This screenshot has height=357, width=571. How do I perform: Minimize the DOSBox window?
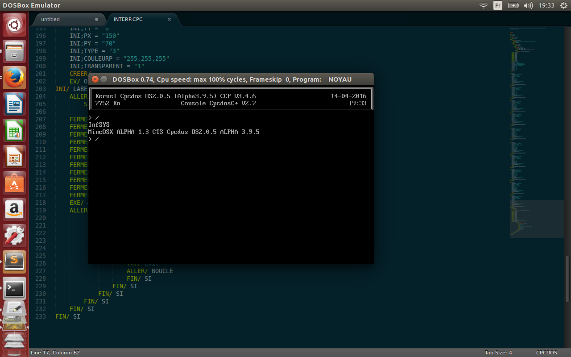pyautogui.click(x=103, y=79)
